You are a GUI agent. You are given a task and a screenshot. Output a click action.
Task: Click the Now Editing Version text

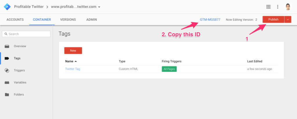click(242, 19)
